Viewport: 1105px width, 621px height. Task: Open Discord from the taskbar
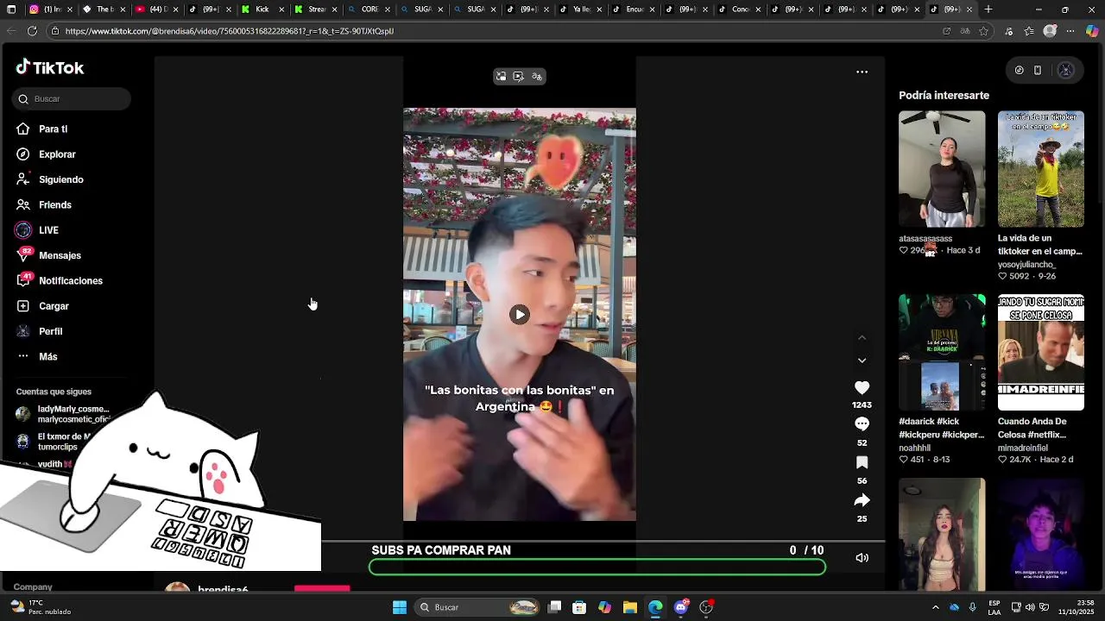pos(681,607)
